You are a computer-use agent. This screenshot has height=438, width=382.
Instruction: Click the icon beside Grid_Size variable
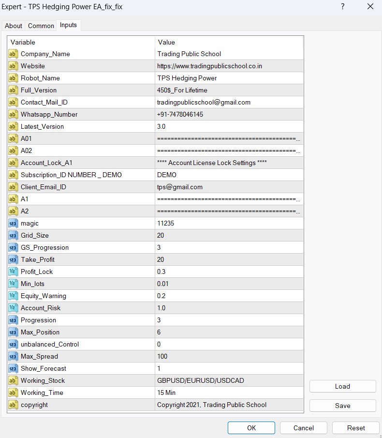(x=14, y=235)
